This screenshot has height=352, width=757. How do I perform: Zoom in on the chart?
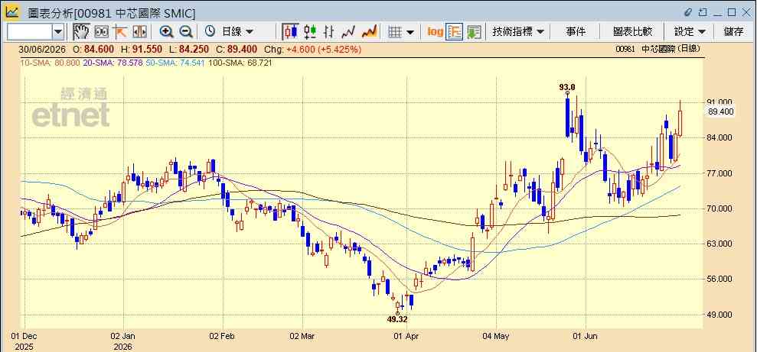(167, 32)
